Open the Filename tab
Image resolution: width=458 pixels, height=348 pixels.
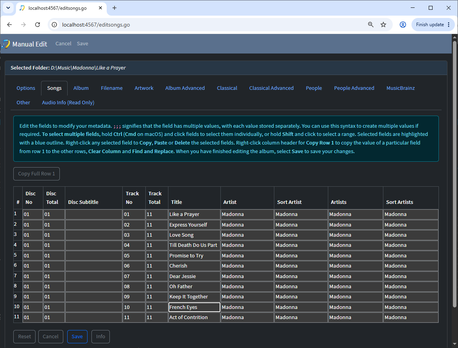112,88
